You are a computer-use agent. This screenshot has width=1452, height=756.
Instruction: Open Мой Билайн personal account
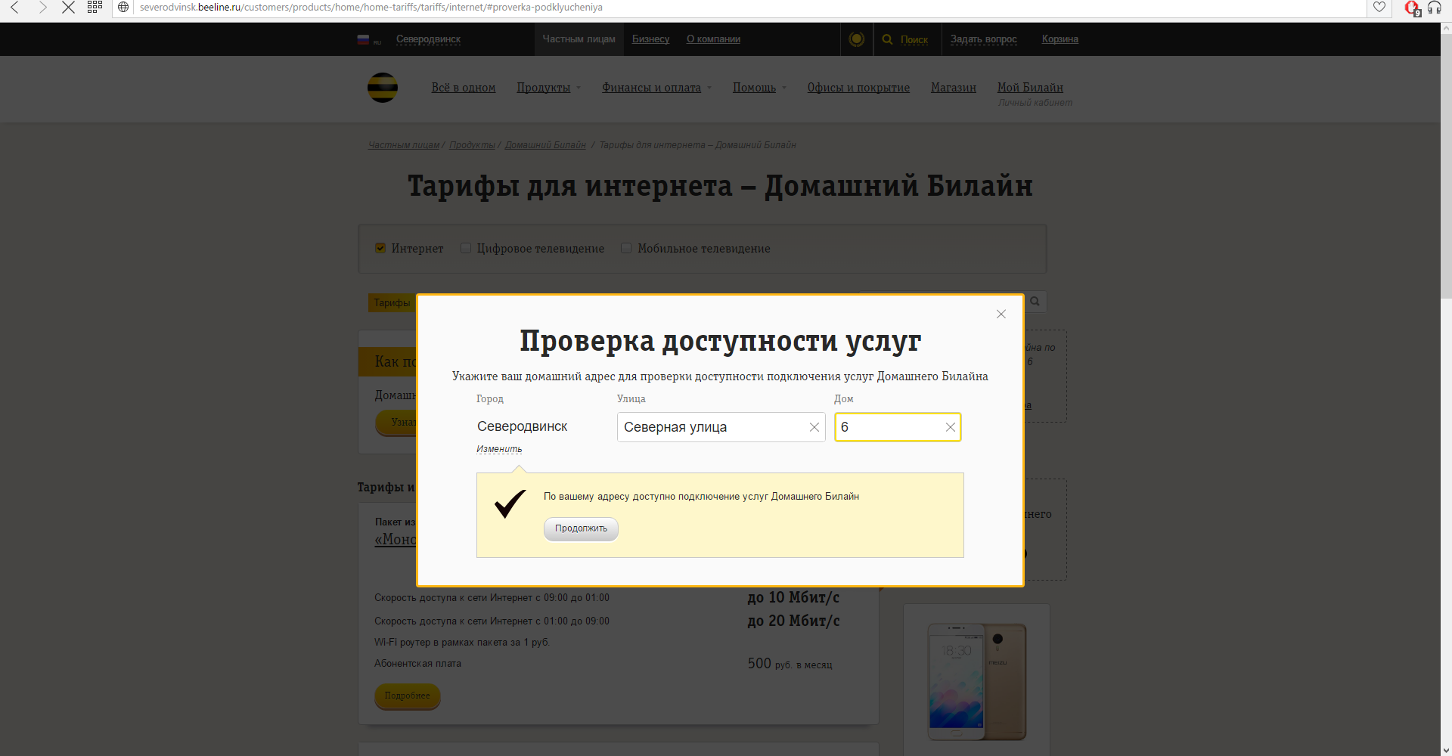(1030, 88)
